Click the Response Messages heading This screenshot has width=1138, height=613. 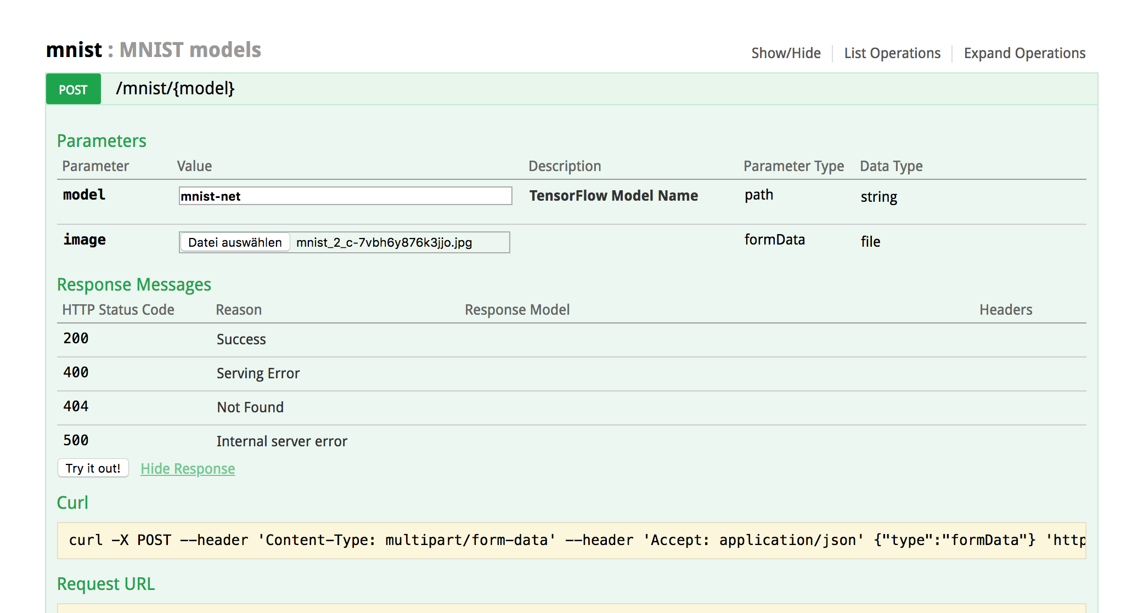134,285
